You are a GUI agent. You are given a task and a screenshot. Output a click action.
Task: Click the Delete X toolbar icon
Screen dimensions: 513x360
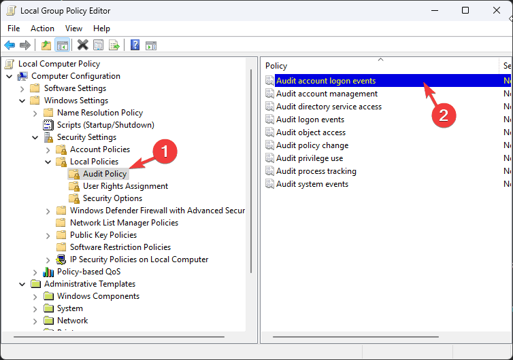pos(83,45)
